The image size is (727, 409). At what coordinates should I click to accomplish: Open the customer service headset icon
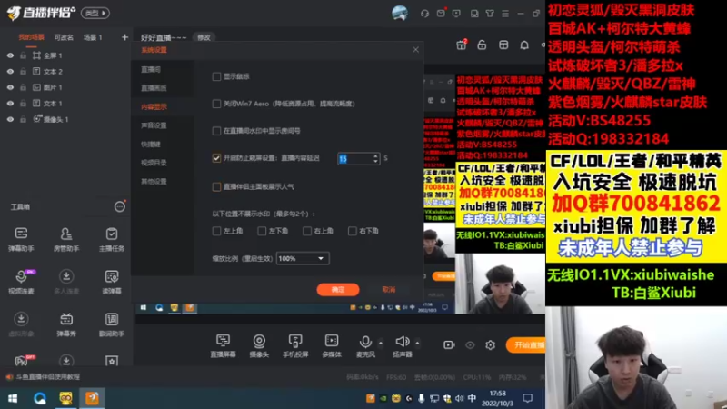pos(424,14)
